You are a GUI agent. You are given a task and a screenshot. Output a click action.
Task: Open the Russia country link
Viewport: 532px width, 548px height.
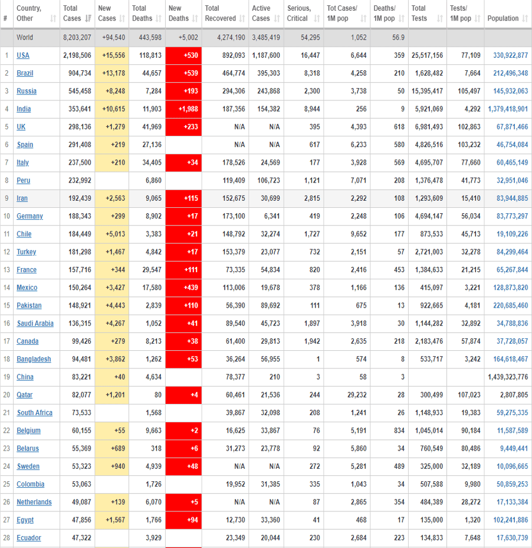[27, 91]
